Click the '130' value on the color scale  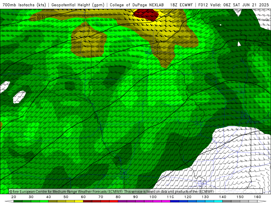point(205,197)
